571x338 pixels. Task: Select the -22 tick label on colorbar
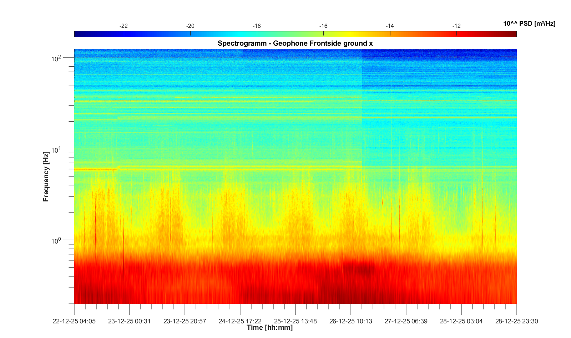click(123, 26)
